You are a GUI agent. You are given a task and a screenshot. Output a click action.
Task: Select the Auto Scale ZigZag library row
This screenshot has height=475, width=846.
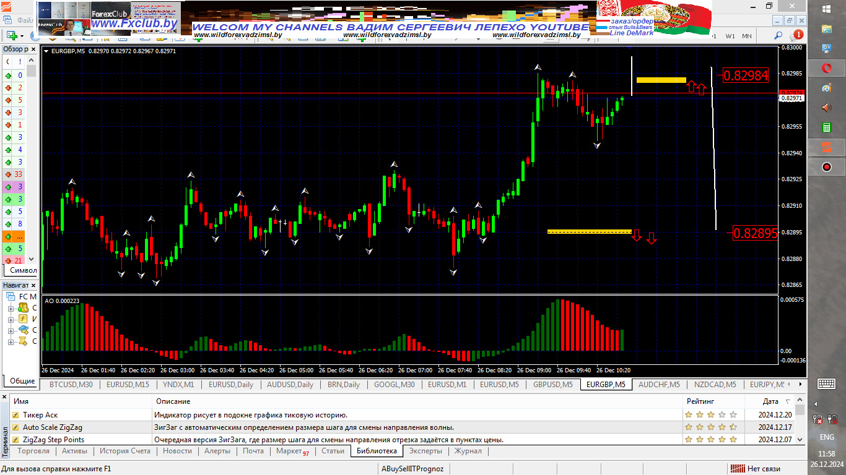[x=402, y=427]
